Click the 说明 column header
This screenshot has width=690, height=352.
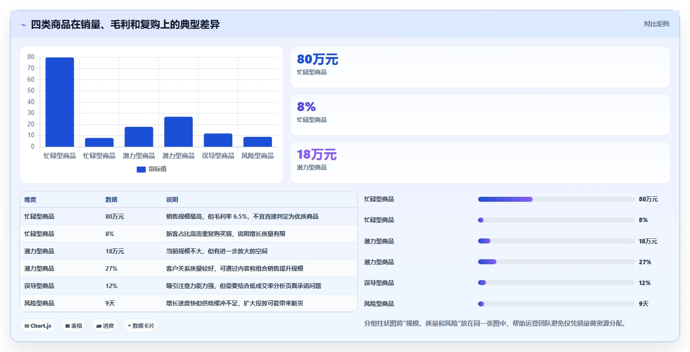172,200
